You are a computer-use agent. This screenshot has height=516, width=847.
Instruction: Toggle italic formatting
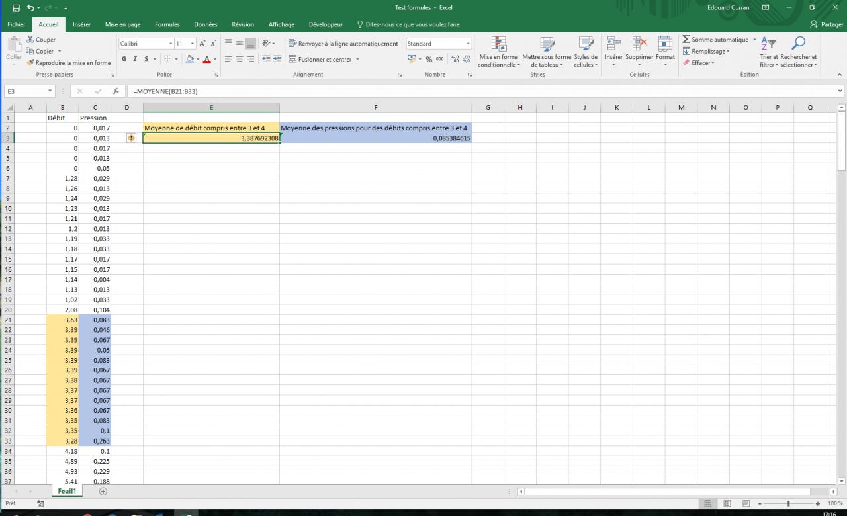pyautogui.click(x=135, y=59)
